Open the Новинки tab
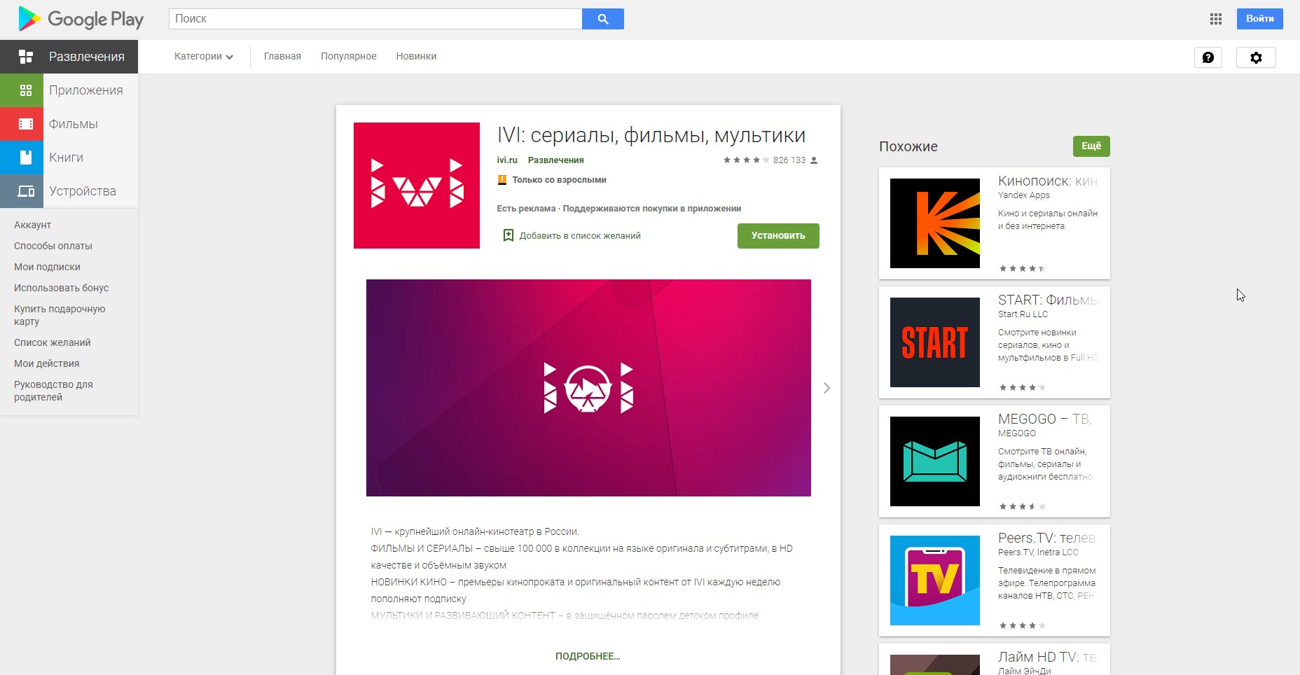Screen dimensions: 1300x675 tap(416, 57)
